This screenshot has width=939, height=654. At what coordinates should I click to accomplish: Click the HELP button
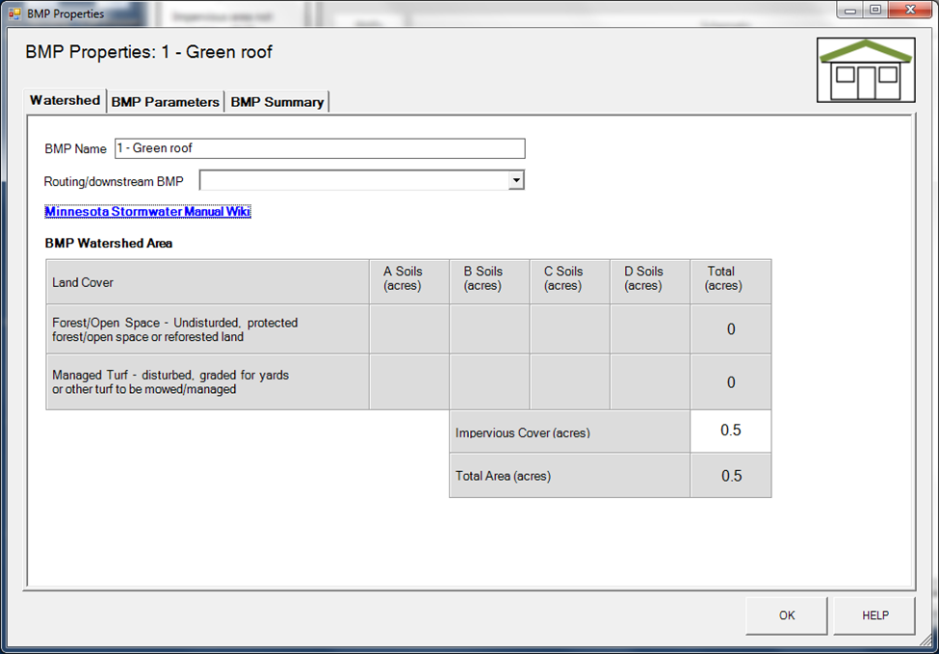coord(874,615)
